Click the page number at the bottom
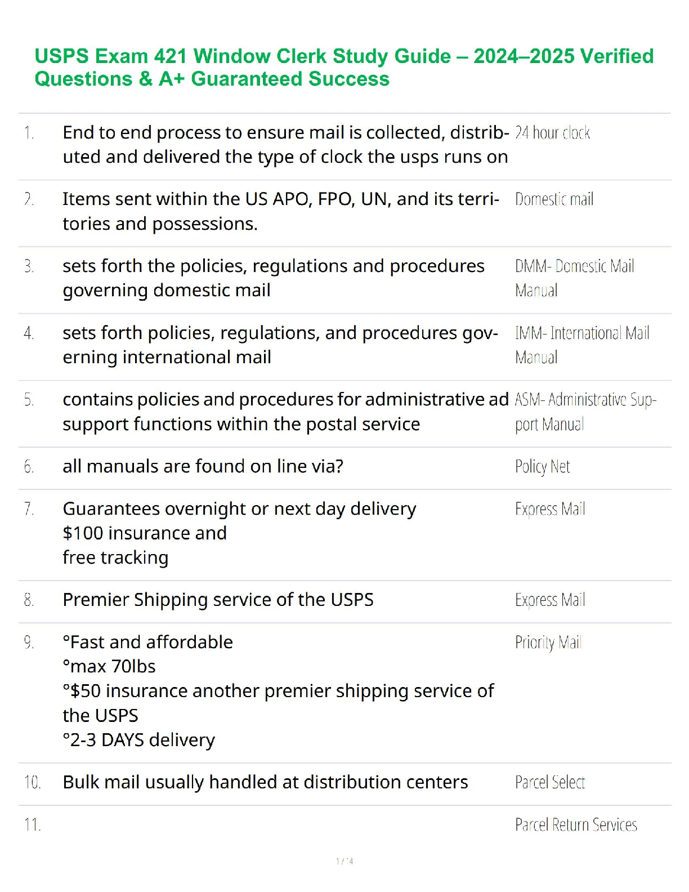Image resolution: width=689 pixels, height=892 pixels. coord(344,862)
